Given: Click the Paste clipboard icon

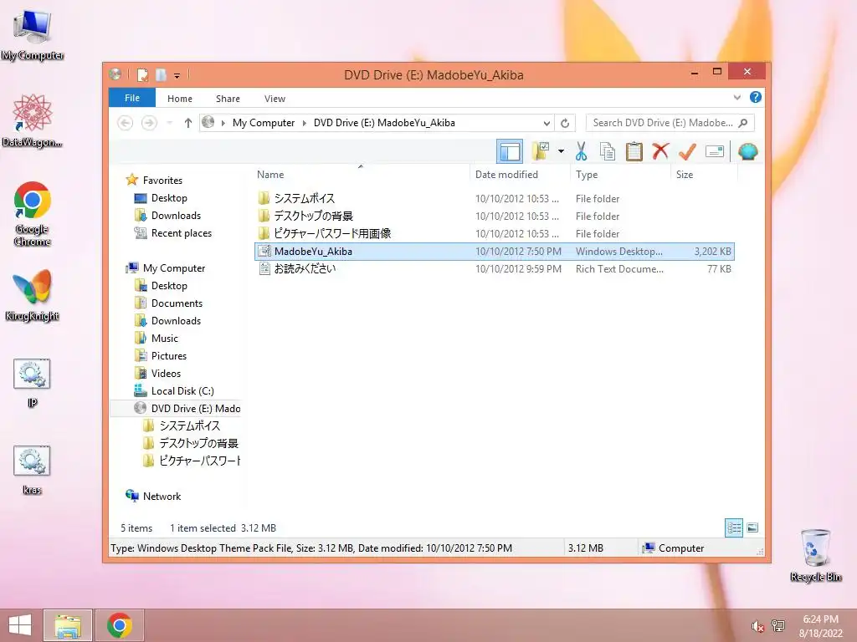Looking at the screenshot, I should pyautogui.click(x=634, y=151).
